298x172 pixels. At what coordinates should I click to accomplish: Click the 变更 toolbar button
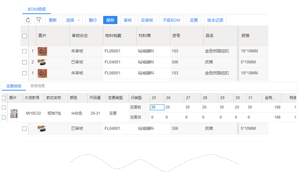(194, 20)
